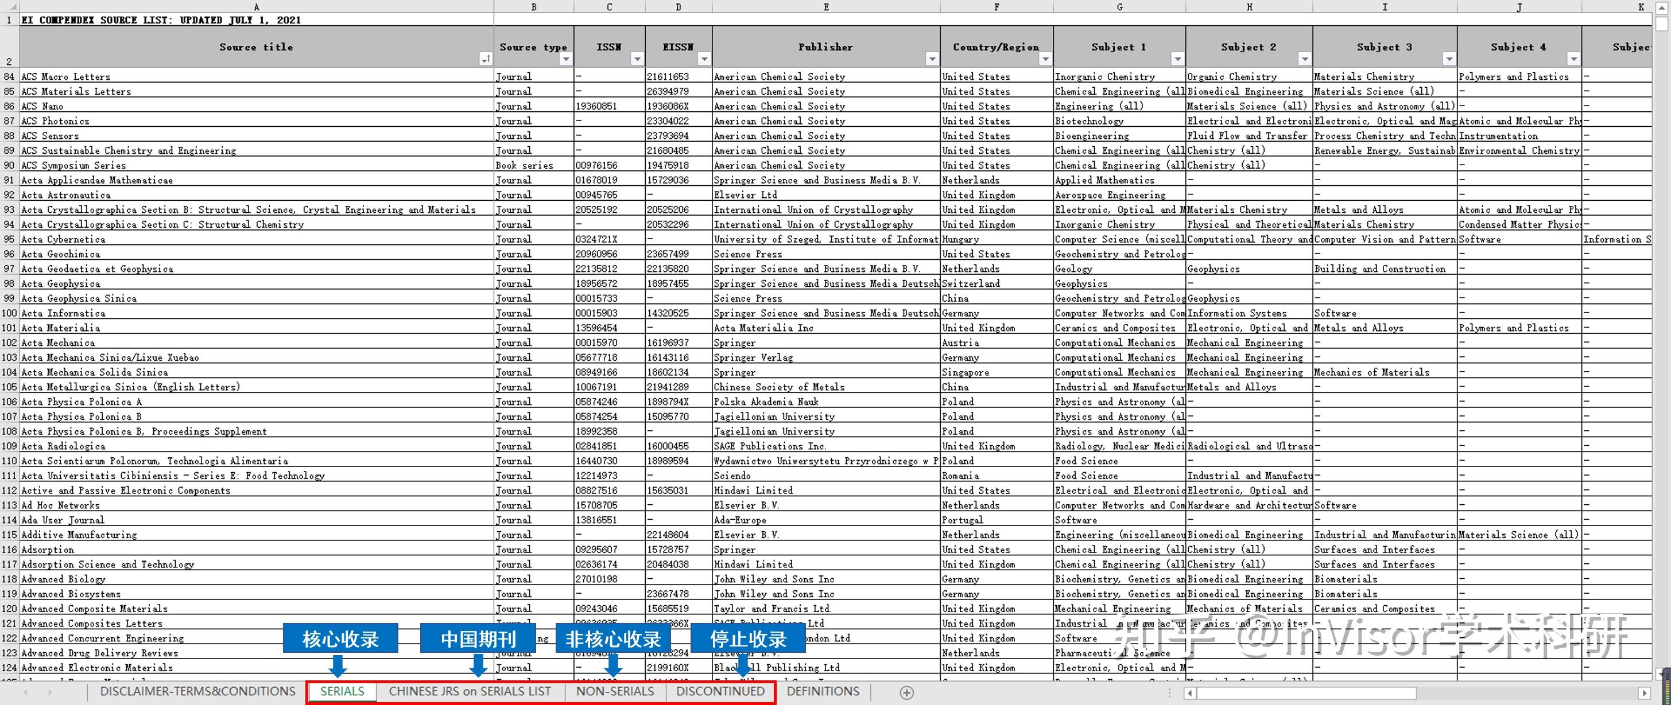
Task: Click publisher 'Taylor and Francis Ltd.'
Action: [826, 609]
